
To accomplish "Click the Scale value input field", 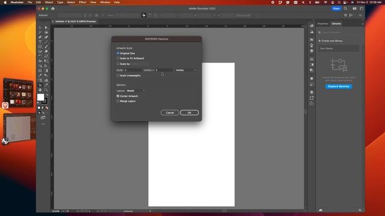I will (x=132, y=70).
